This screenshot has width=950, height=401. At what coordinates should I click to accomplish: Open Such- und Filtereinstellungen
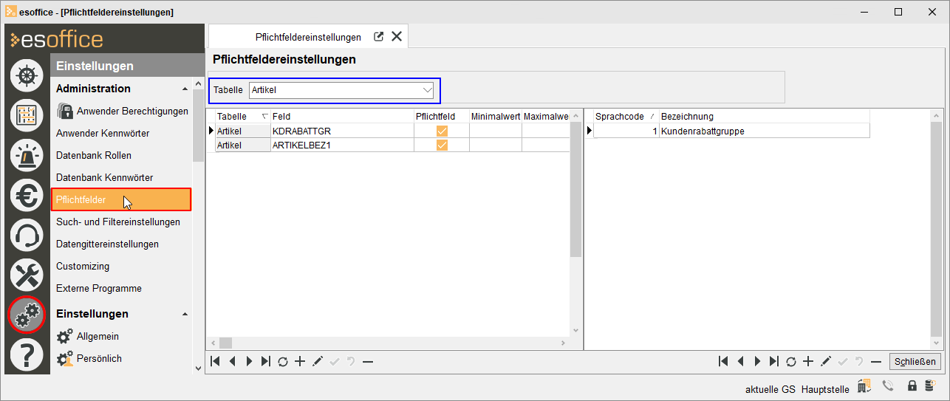pyautogui.click(x=118, y=222)
